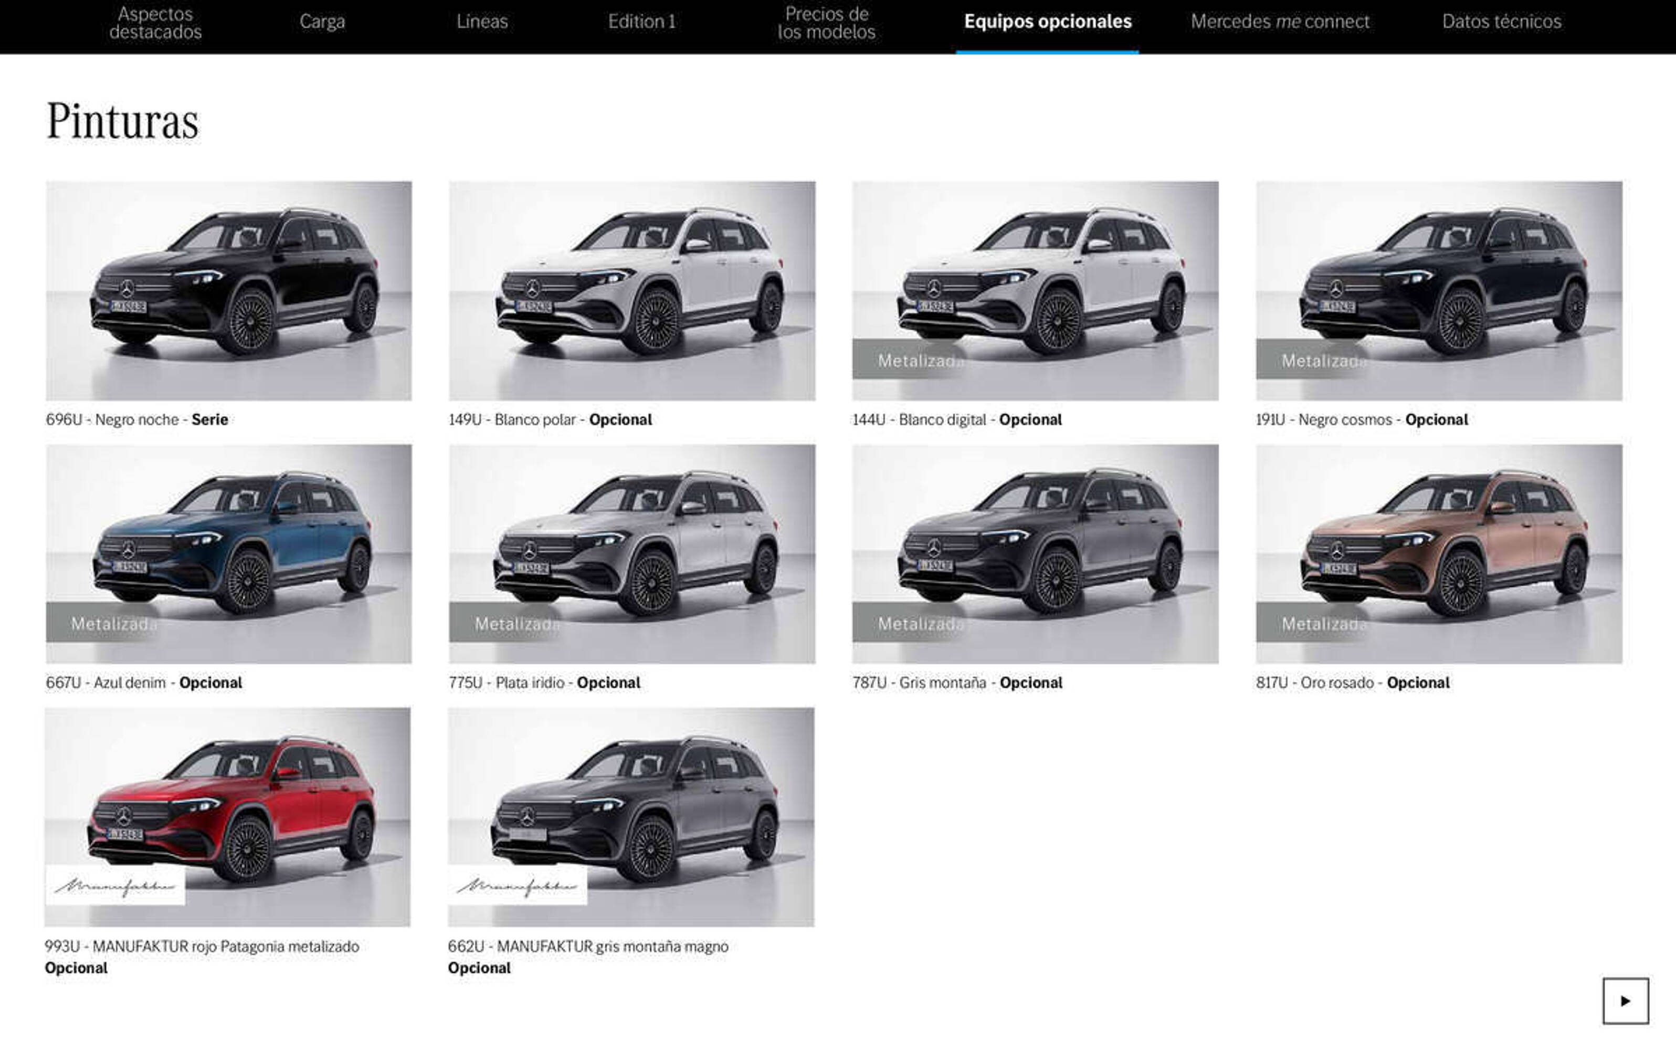Click the Metalizada badge on Blanco digital
The width and height of the screenshot is (1676, 1050).
pos(910,360)
